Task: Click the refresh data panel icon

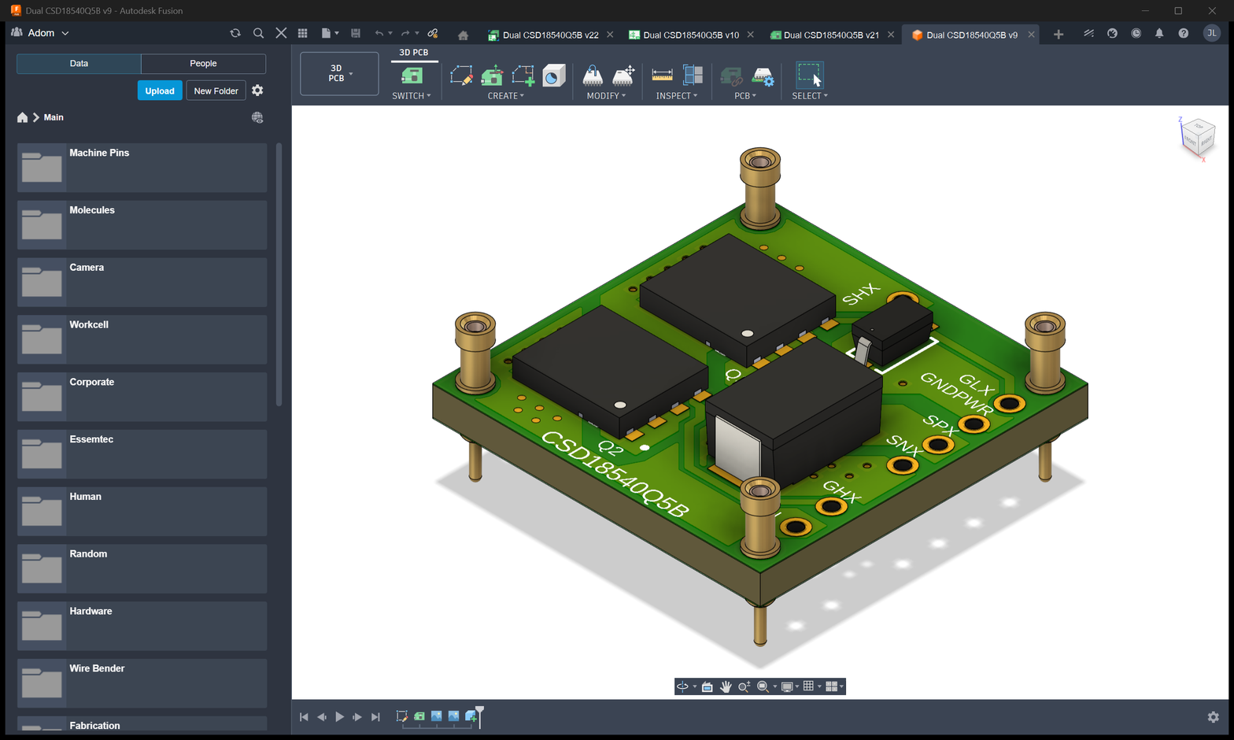Action: 235,33
